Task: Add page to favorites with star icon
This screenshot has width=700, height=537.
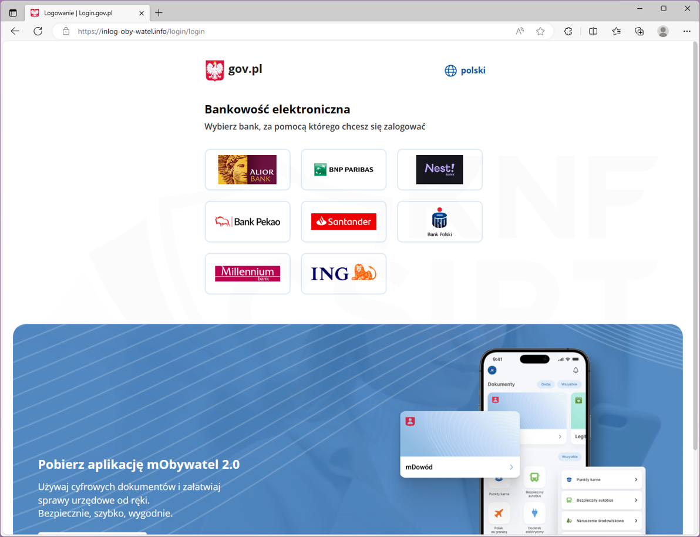Action: (x=541, y=31)
